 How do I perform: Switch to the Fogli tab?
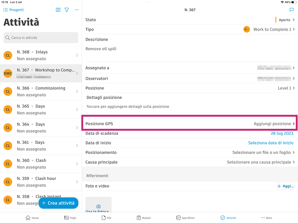point(70,218)
